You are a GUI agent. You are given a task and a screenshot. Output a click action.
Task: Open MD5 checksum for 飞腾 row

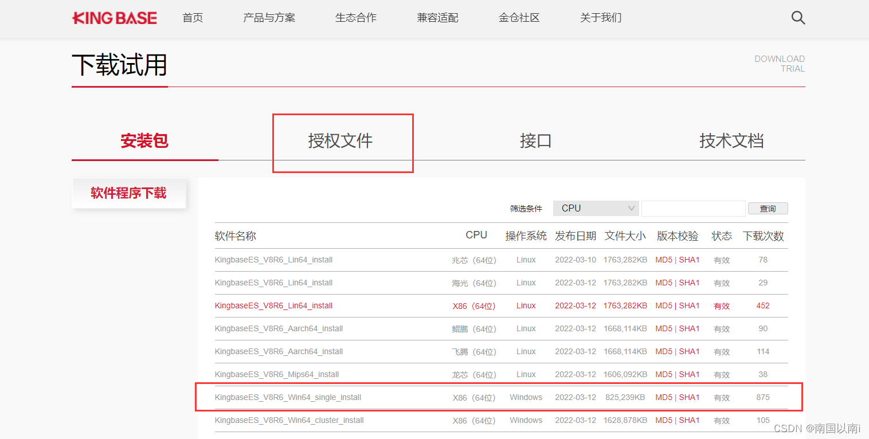(x=664, y=351)
